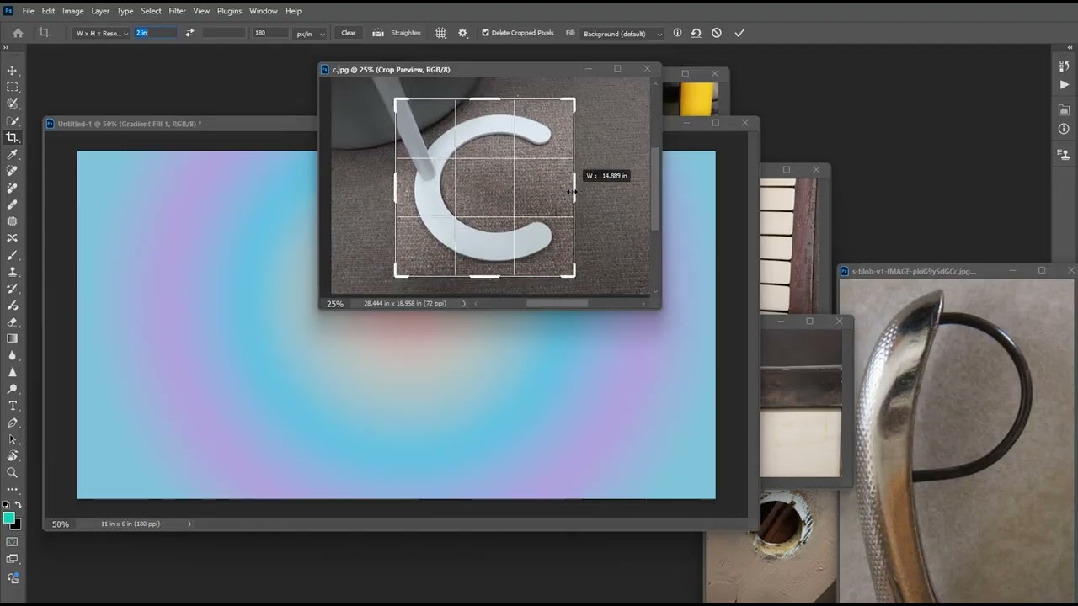
Task: Click the empty crop height field
Action: point(224,33)
